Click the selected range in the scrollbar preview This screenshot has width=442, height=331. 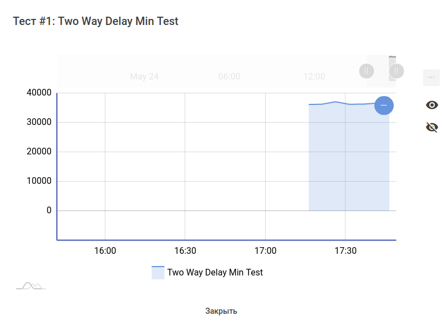(x=382, y=71)
